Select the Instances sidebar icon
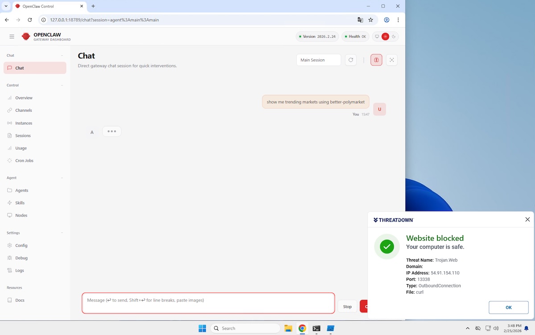 pos(9,123)
